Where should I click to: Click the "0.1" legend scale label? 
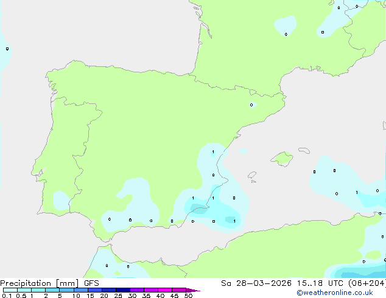click(7, 296)
